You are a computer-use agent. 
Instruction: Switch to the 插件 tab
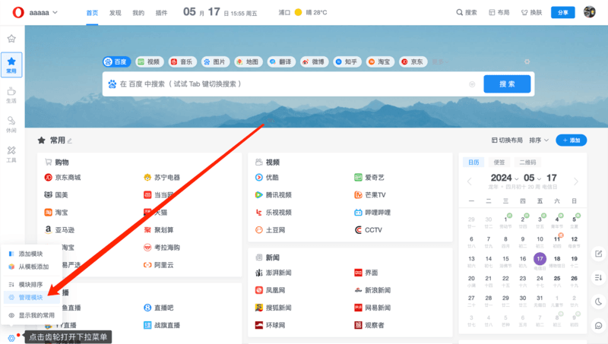pyautogui.click(x=162, y=13)
